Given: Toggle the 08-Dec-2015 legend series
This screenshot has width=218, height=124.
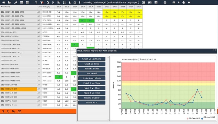Looking at the screenshot, I should [193, 119].
